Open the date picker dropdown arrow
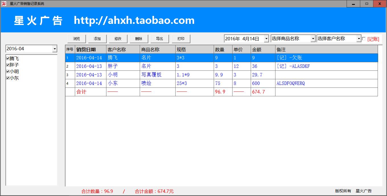The width and height of the screenshot is (387, 196). [266, 39]
